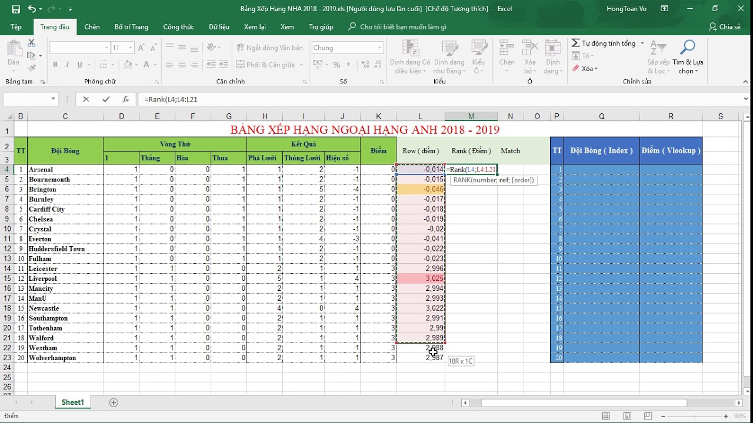Open Chèn insert cells button
753x423 pixels.
(507, 57)
